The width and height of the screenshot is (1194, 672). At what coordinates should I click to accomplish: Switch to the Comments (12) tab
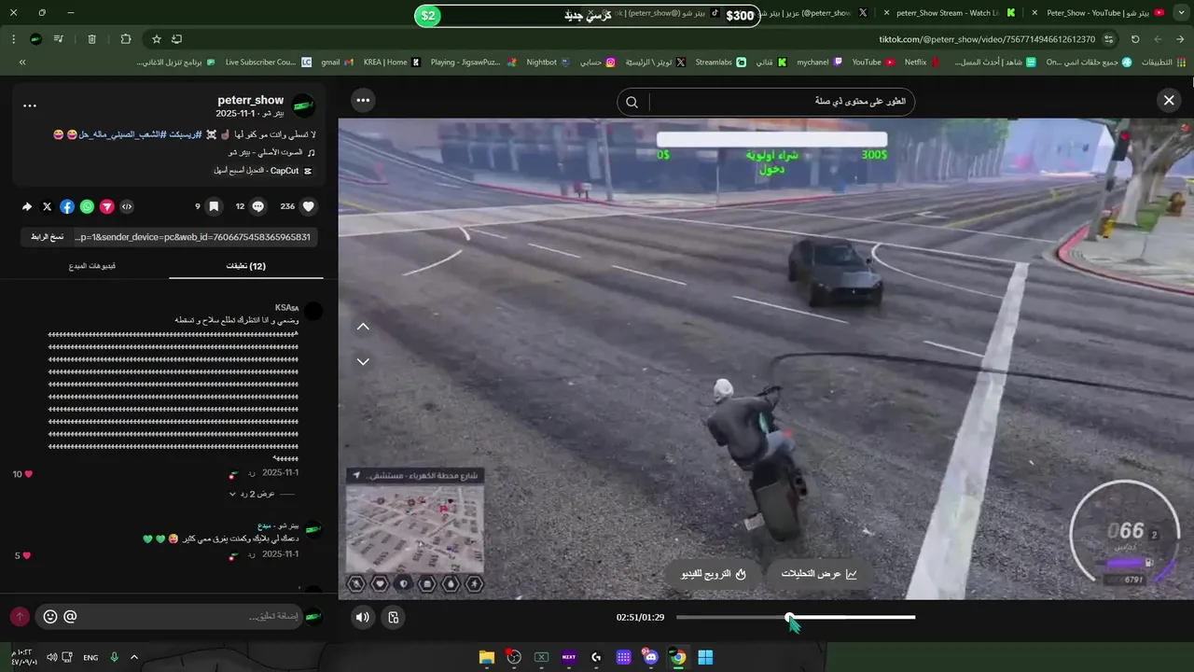click(x=246, y=266)
